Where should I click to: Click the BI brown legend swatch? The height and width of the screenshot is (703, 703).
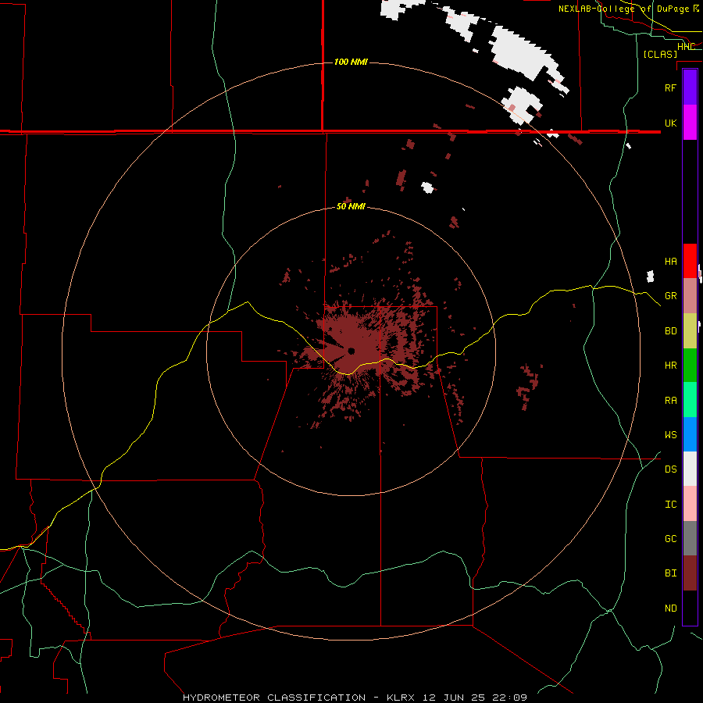pos(690,573)
